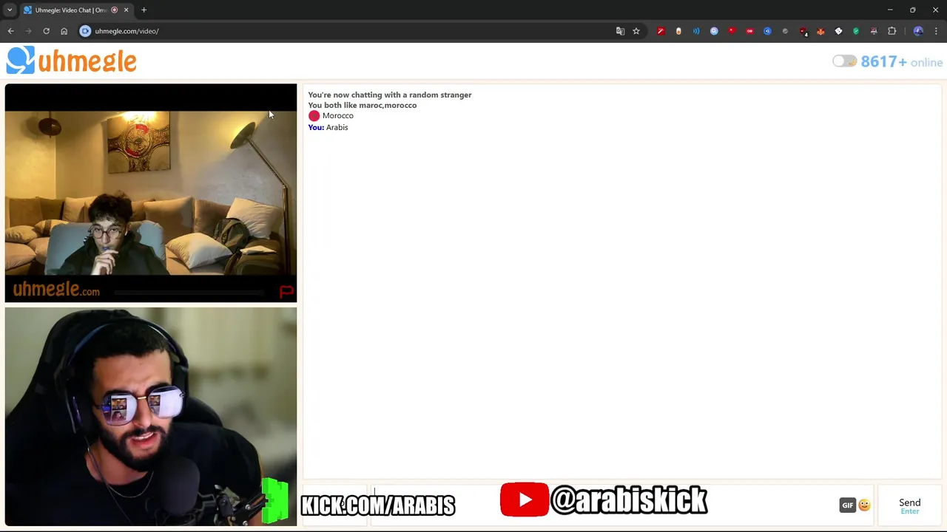Viewport: 947px width, 532px height.
Task: Click 'You both like maroc,morocco' text
Action: click(x=362, y=105)
